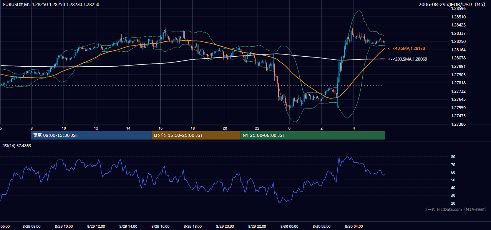Click the 8/29 18:00 time label
This screenshot has height=230, width=491.
click(193, 227)
